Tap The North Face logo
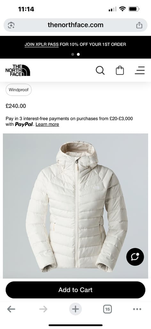 [18, 70]
